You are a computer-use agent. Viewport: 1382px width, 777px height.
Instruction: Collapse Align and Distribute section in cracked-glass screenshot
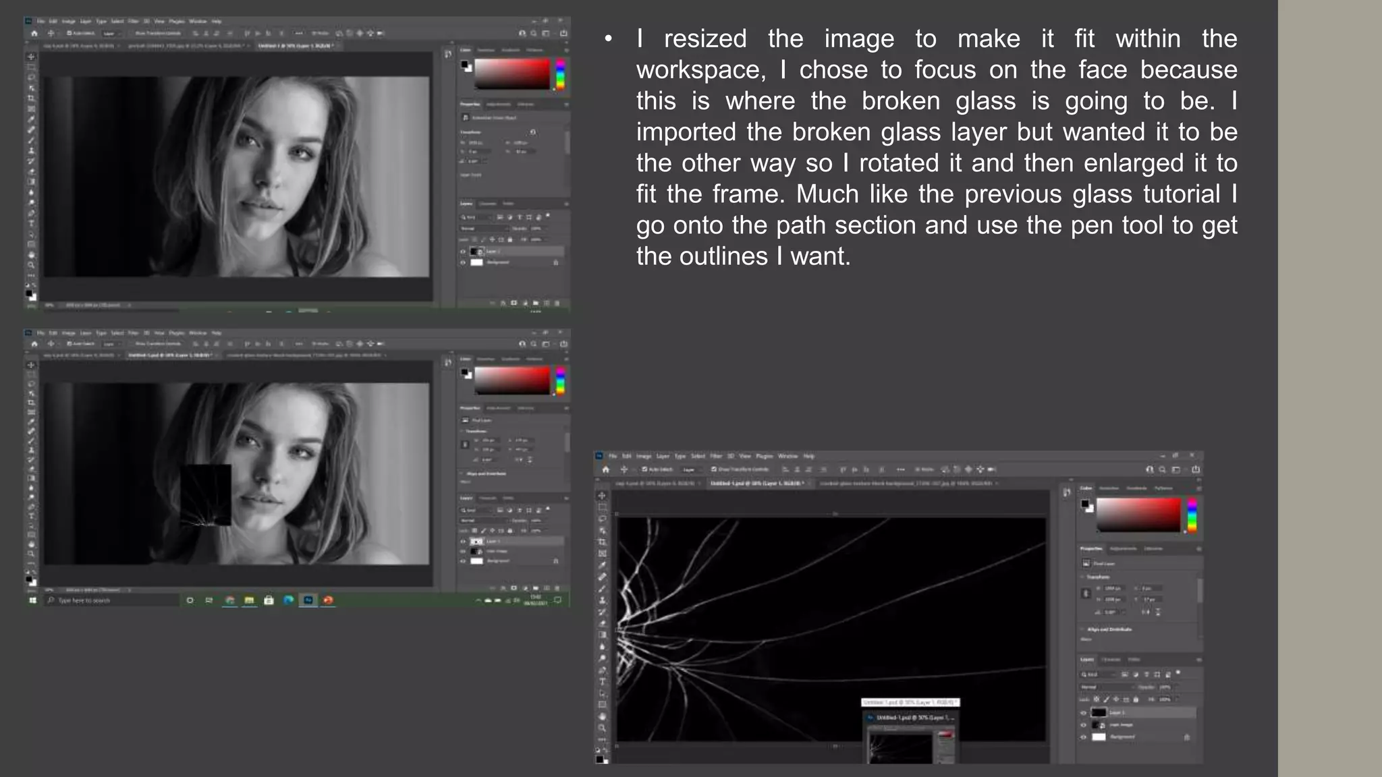(1082, 629)
